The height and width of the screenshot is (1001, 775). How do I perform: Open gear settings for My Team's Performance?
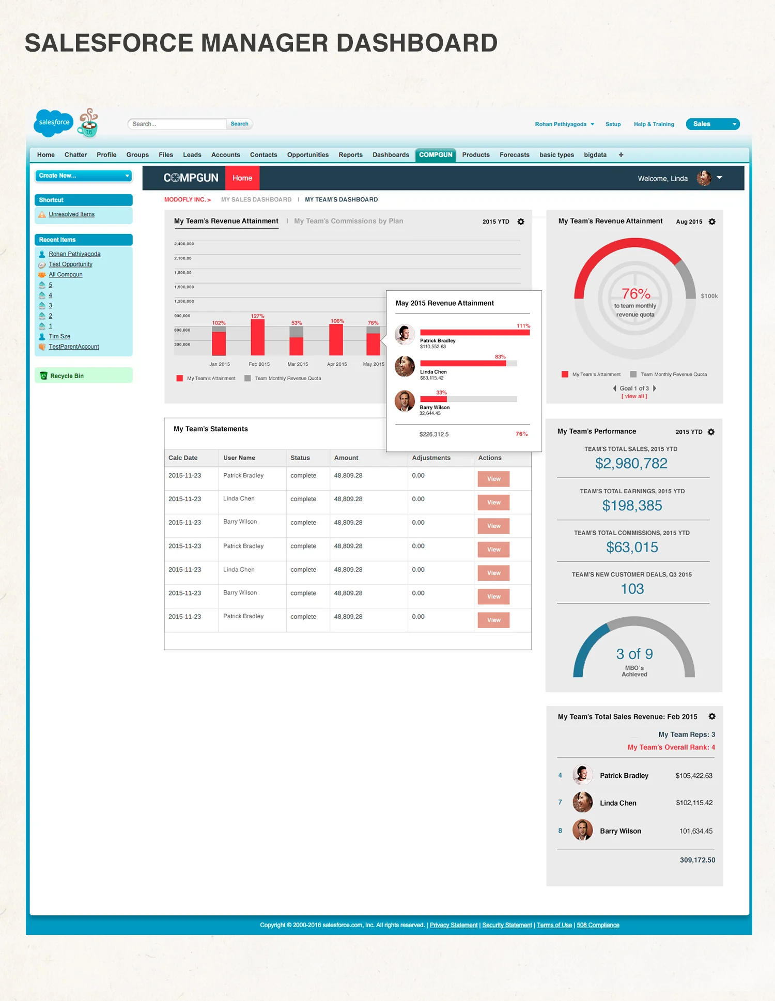(711, 432)
